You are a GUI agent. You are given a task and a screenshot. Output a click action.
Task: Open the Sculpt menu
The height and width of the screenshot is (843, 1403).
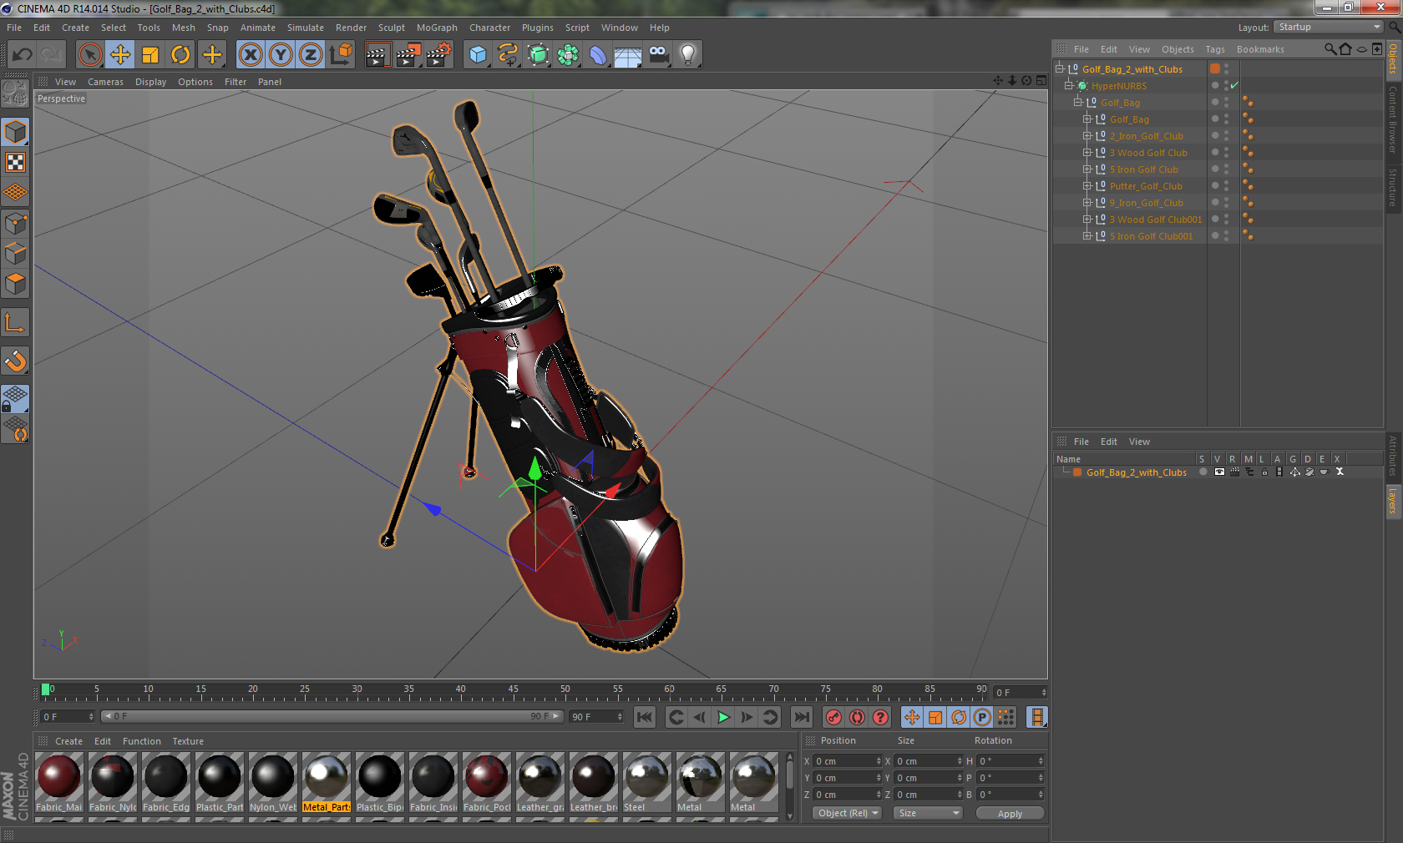[x=392, y=28]
